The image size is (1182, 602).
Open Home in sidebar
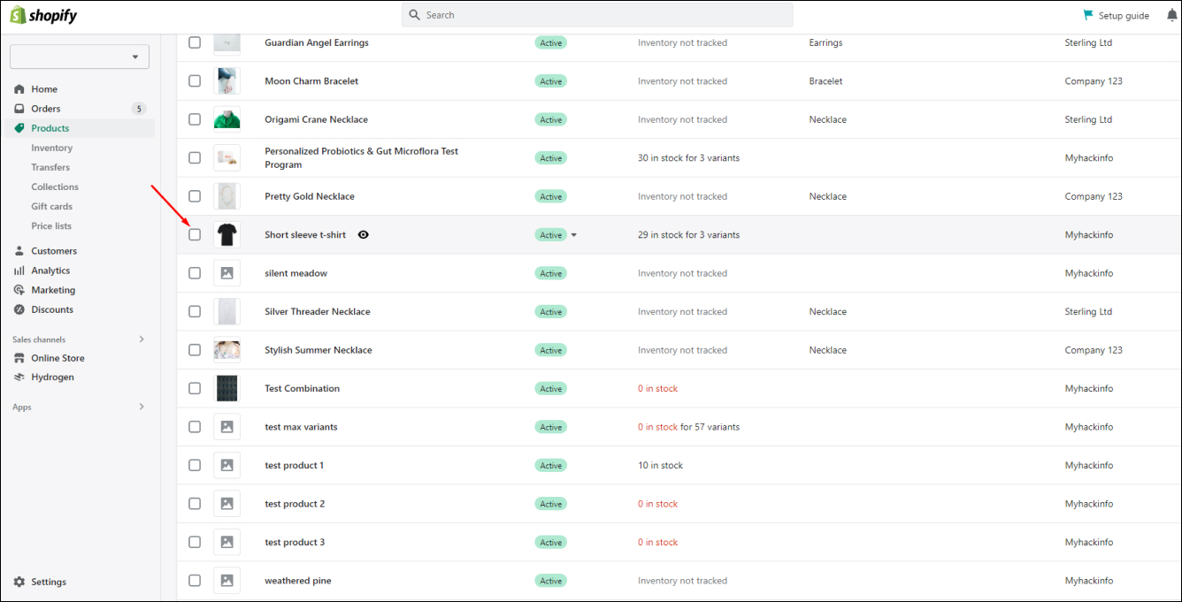[44, 89]
